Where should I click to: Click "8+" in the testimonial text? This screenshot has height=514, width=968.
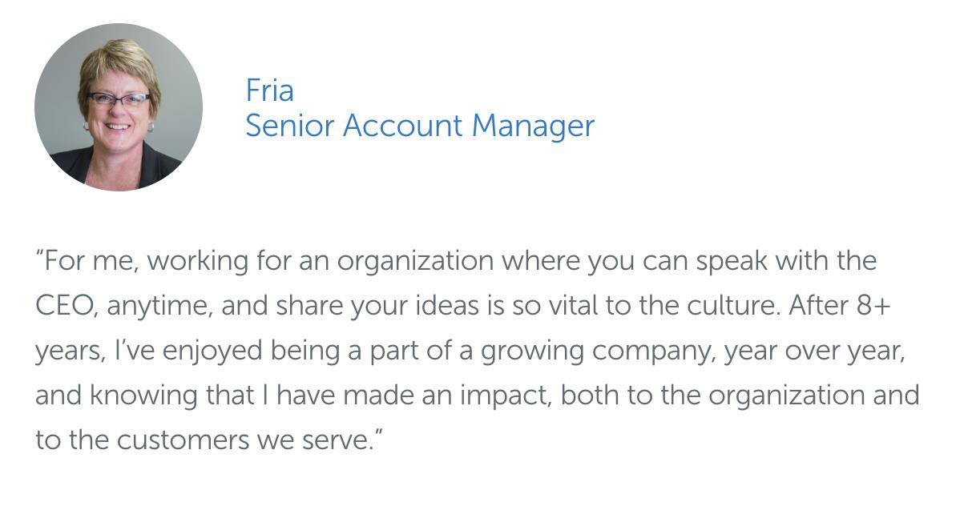click(873, 306)
